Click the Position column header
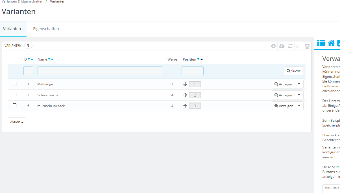 click(189, 59)
